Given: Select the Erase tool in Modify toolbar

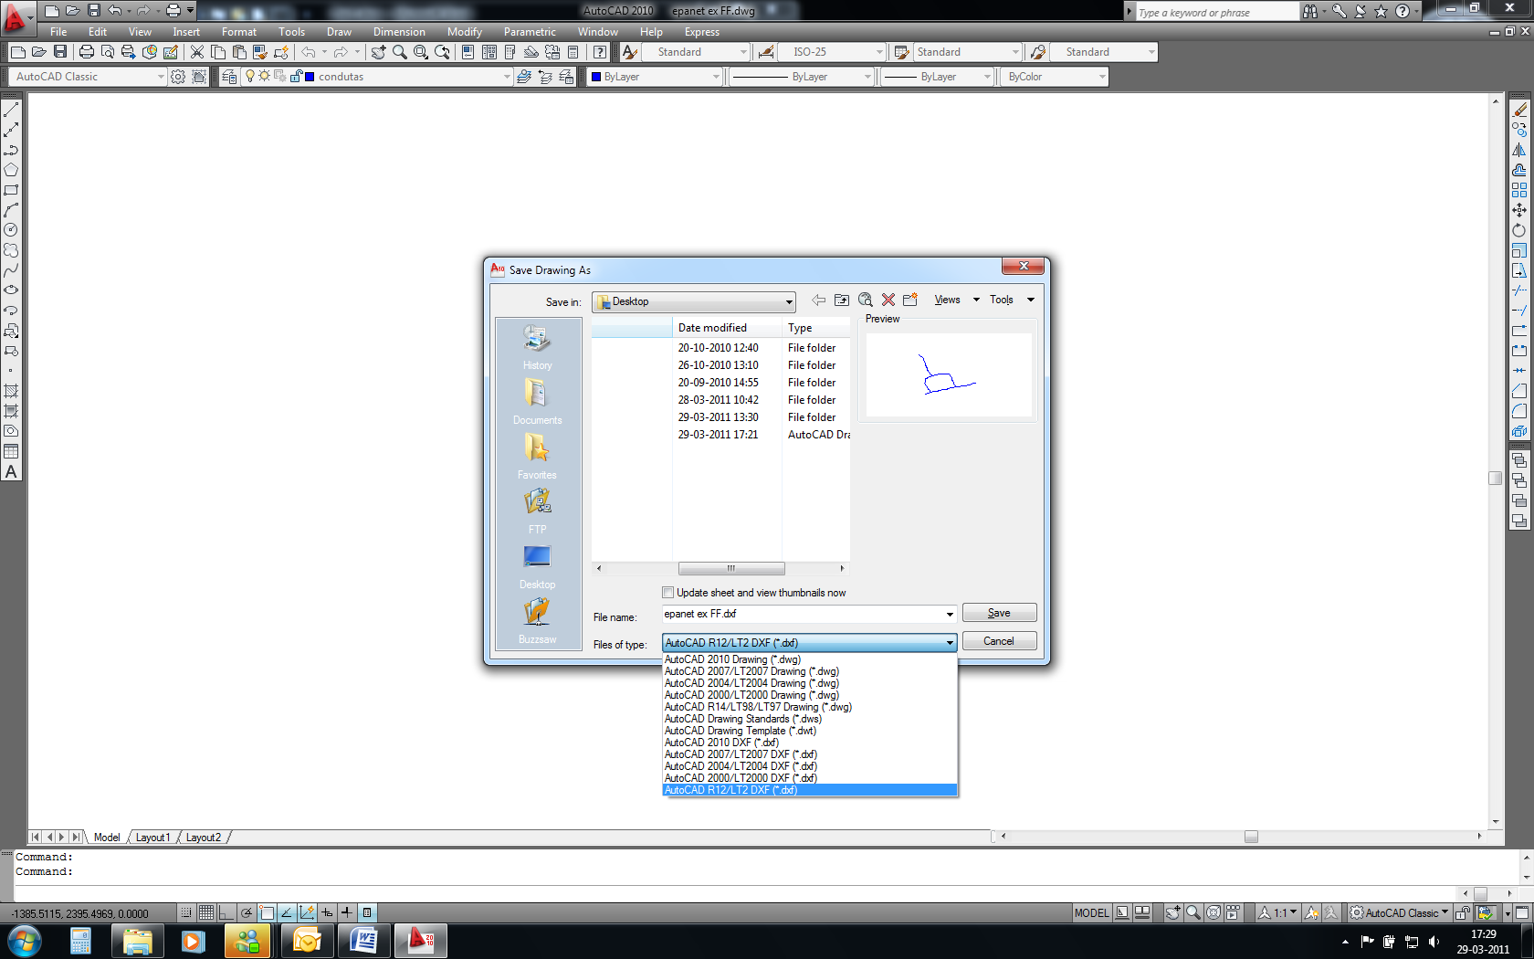Looking at the screenshot, I should (1519, 110).
